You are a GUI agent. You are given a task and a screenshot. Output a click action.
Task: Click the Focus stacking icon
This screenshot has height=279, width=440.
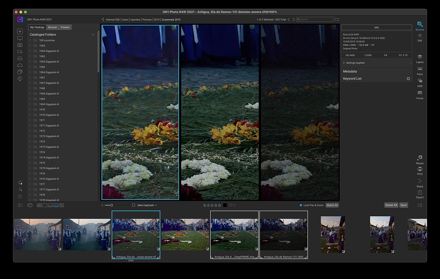point(419,94)
